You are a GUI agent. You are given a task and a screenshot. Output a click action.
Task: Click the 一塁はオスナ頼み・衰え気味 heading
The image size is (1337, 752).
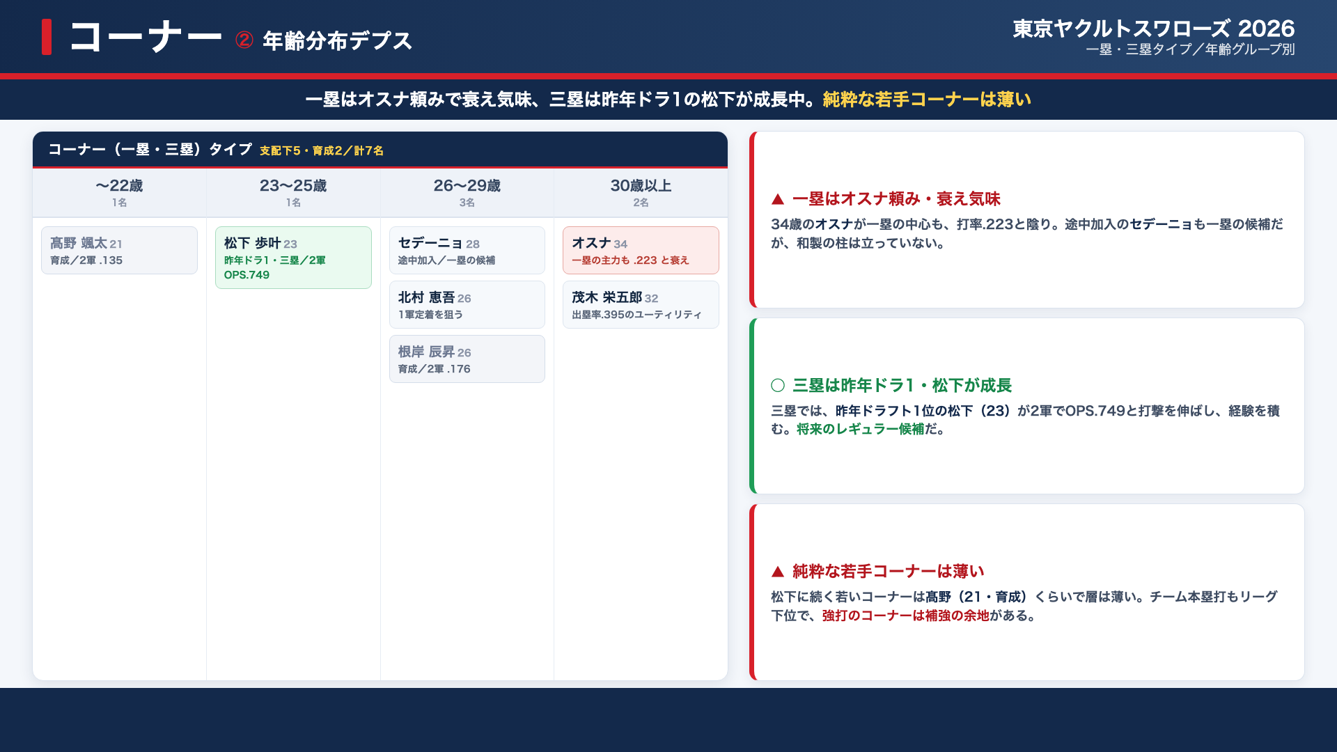[x=896, y=199]
